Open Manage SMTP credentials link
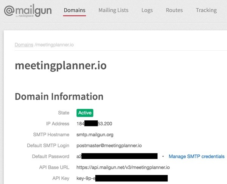 tap(197, 156)
